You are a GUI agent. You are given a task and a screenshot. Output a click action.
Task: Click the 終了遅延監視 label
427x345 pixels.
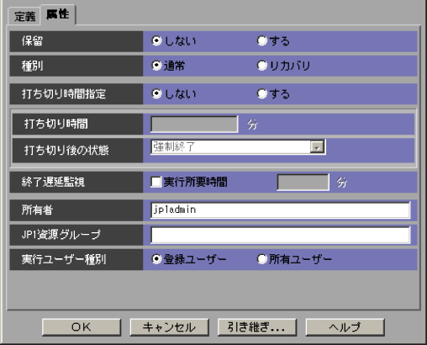pos(53,182)
